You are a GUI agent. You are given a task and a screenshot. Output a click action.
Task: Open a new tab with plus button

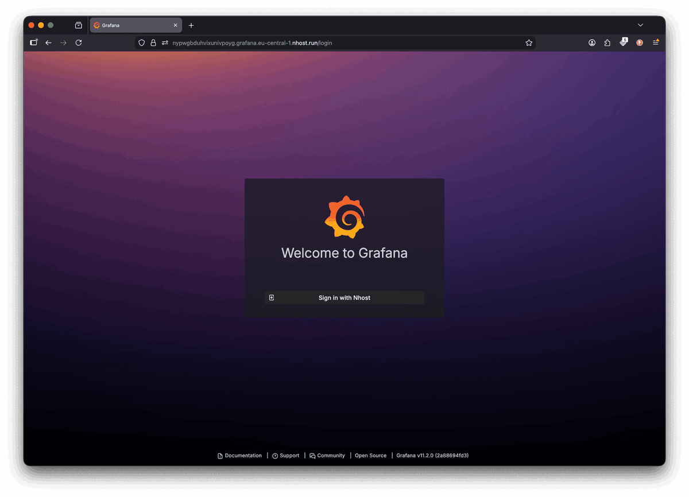tap(191, 25)
